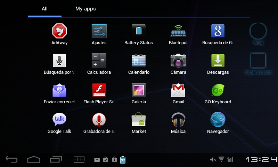This screenshot has height=167, width=278.
Task: Switch to the All tab
Action: pos(44,9)
